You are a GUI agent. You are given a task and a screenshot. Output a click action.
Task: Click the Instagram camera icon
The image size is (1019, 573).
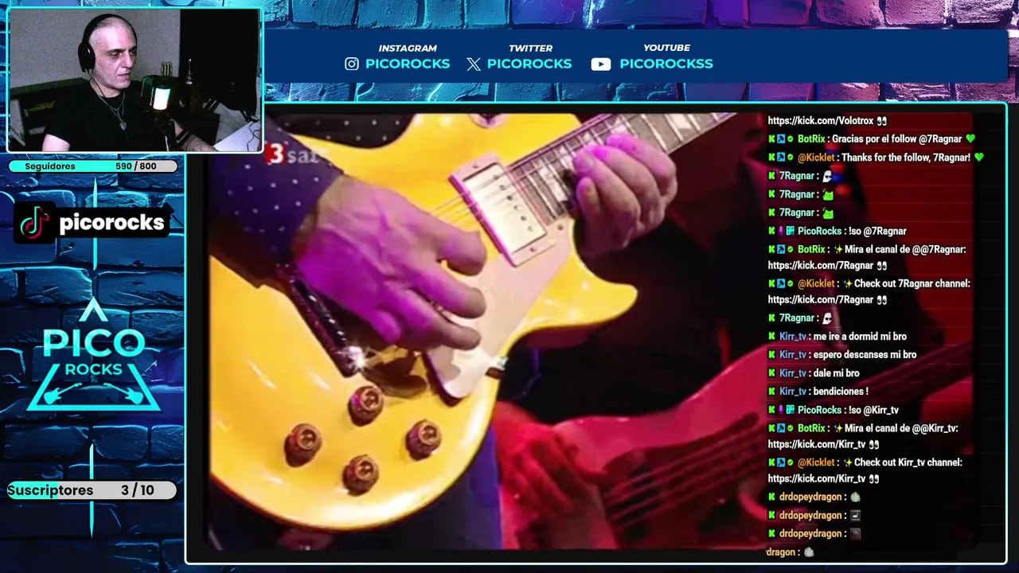pos(352,64)
